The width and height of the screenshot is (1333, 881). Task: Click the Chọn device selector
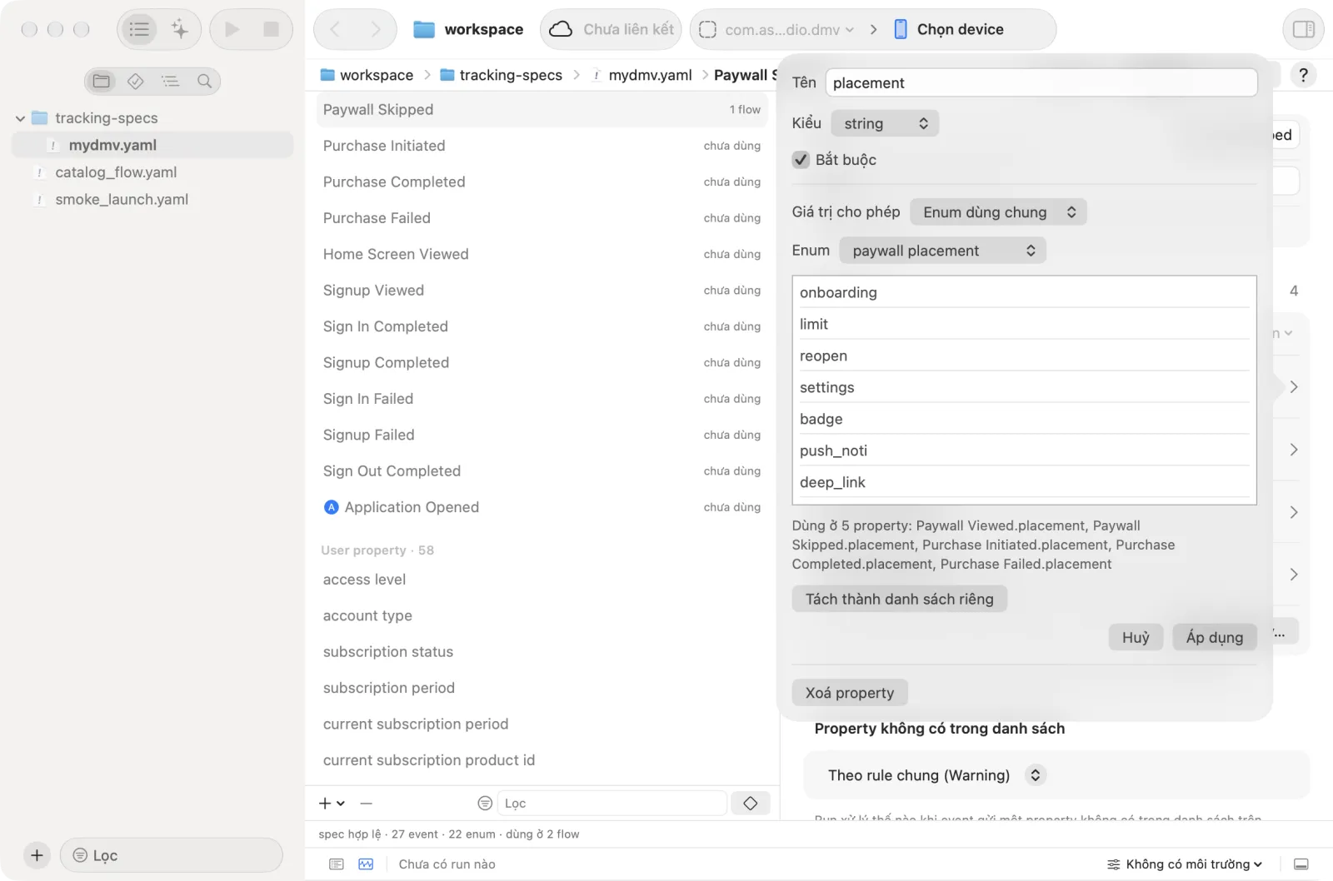(949, 29)
